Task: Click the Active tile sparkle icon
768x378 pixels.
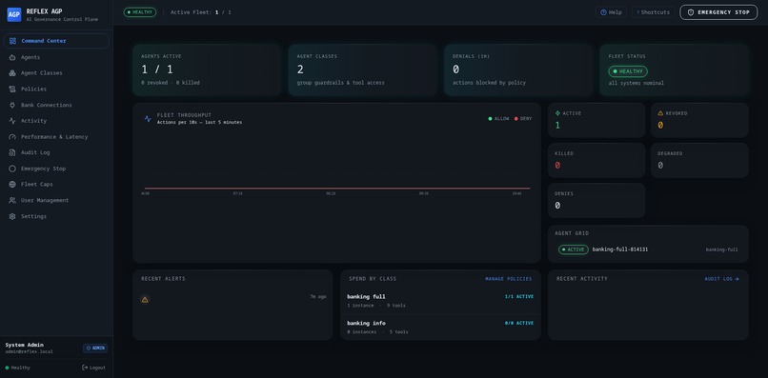Action: click(557, 113)
